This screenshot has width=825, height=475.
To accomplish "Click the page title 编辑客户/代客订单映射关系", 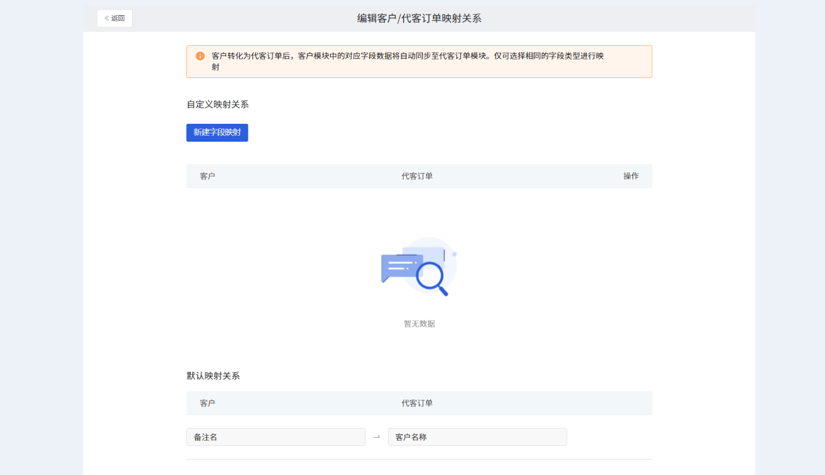I will click(x=419, y=18).
